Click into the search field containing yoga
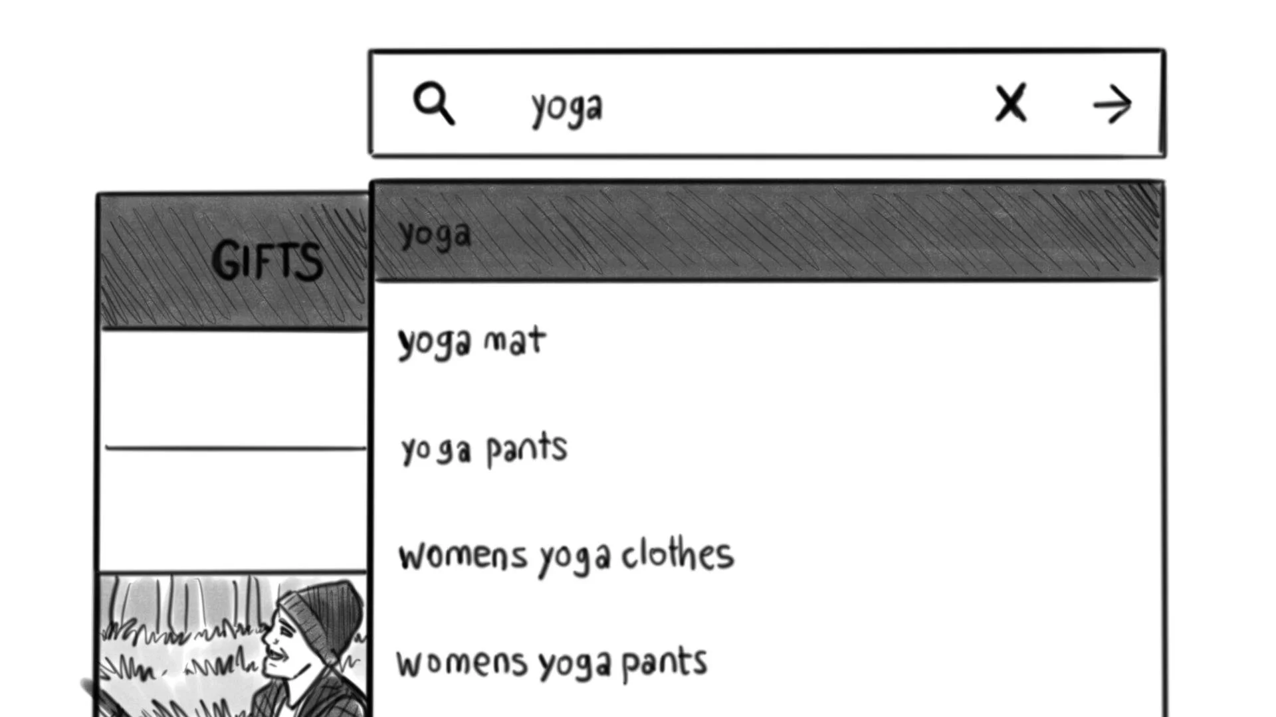This screenshot has height=717, width=1276. pos(767,104)
